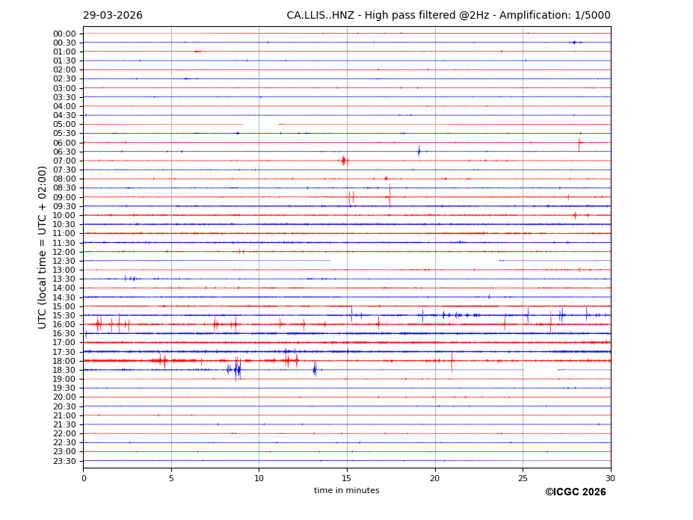The width and height of the screenshot is (693, 520).
Task: Click the red seismic burst on the 07:00 trace
Action: click(344, 161)
